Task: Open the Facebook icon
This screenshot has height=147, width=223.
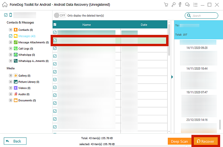Action: (x=180, y=4)
